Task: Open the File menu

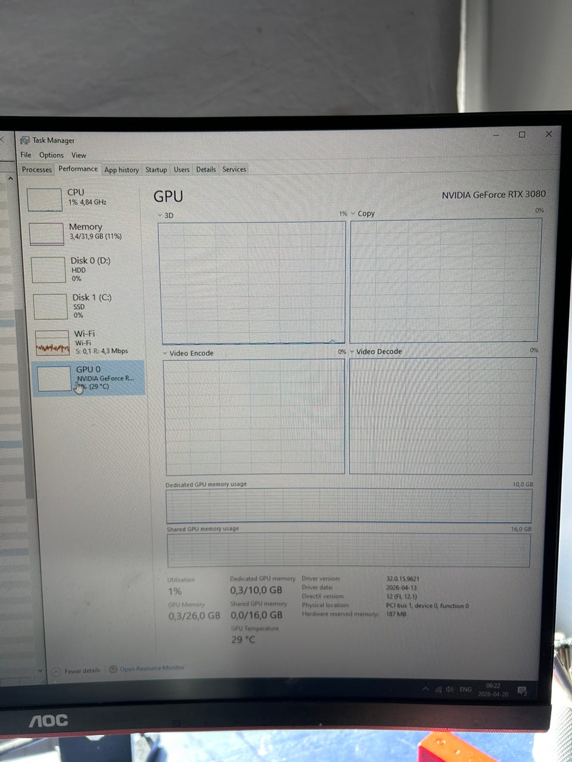Action: (x=26, y=155)
